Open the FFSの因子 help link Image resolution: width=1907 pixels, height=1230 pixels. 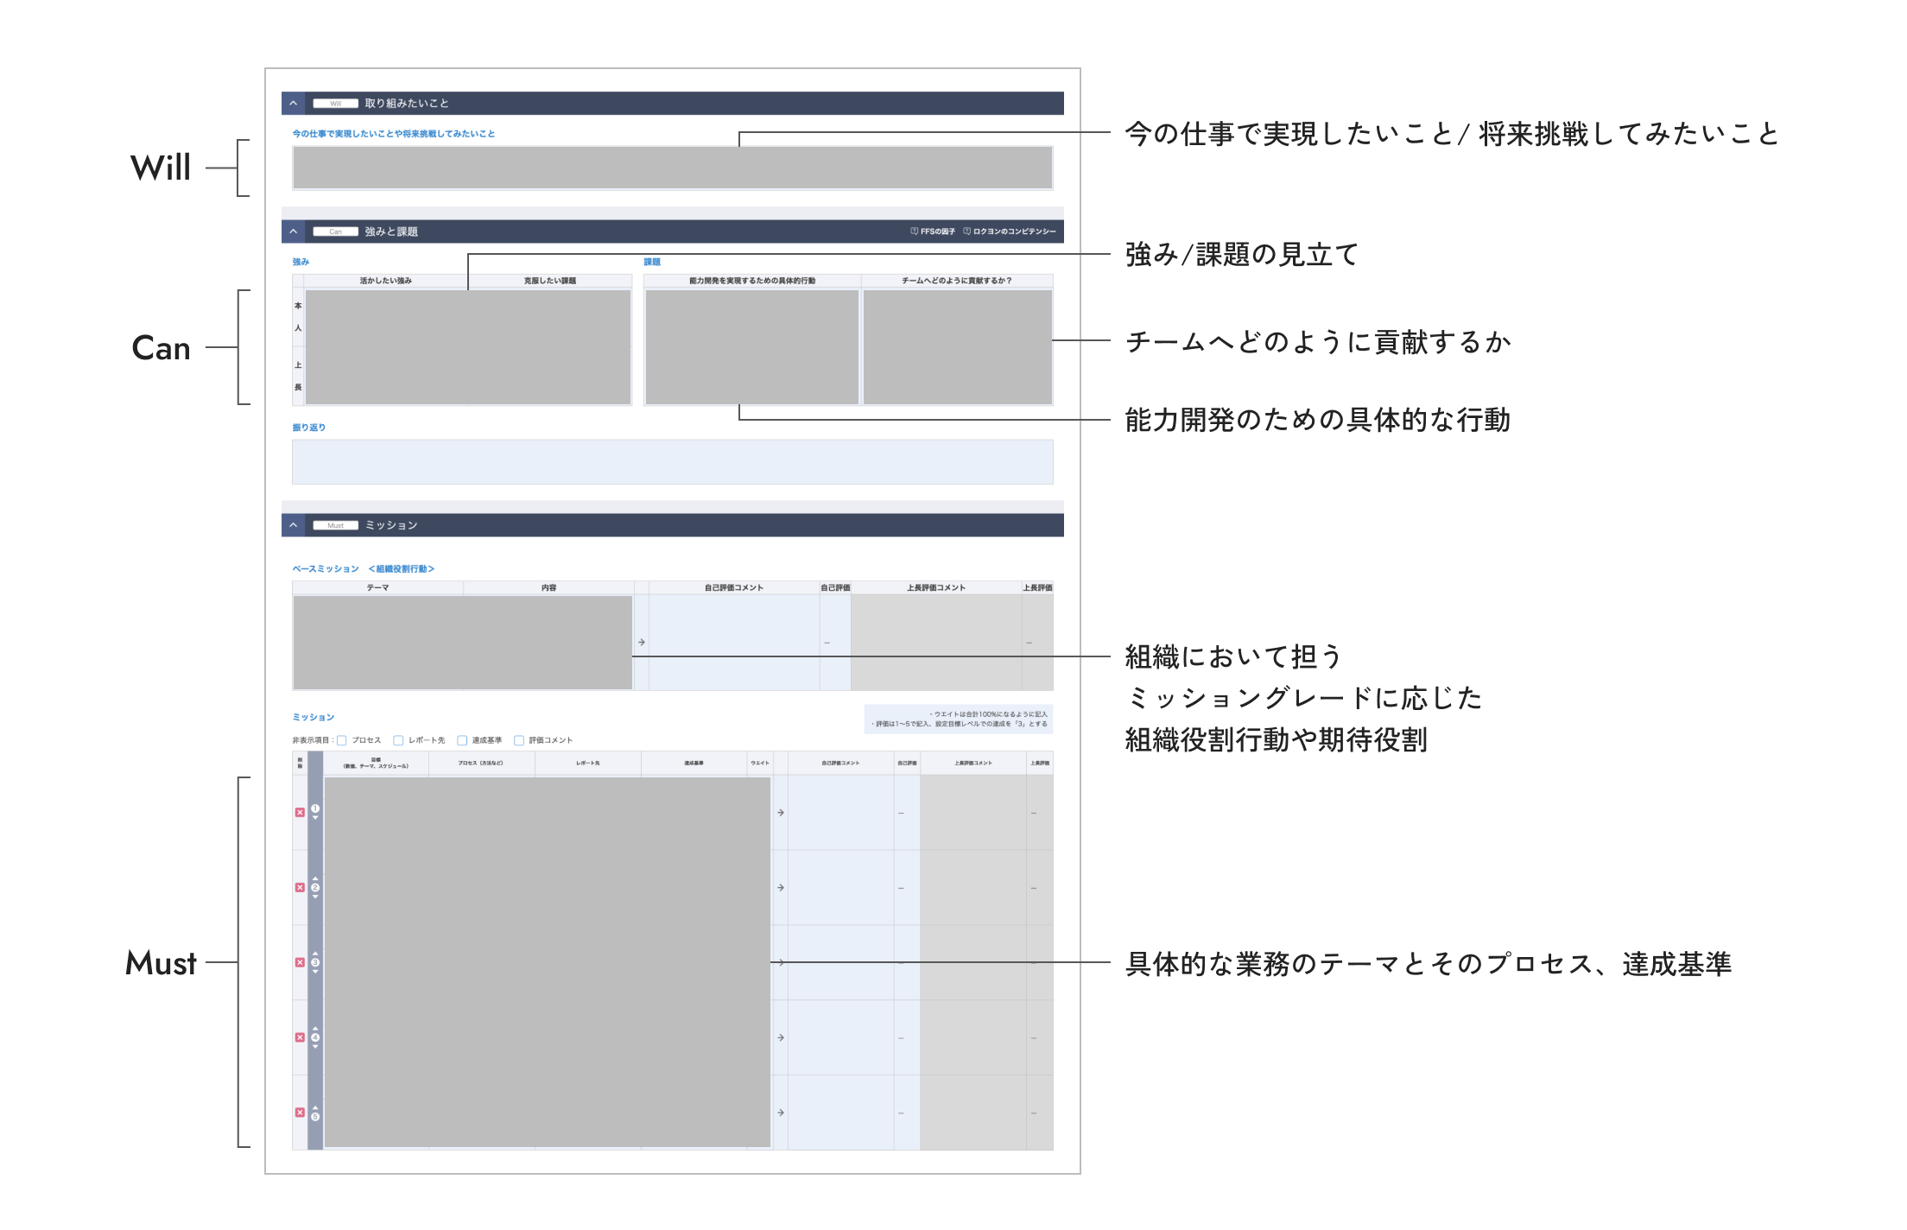(x=933, y=231)
